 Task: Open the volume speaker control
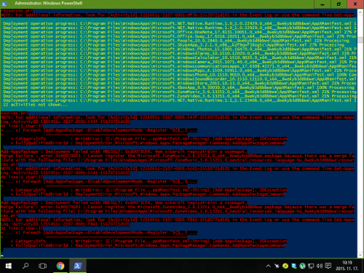coord(320,266)
